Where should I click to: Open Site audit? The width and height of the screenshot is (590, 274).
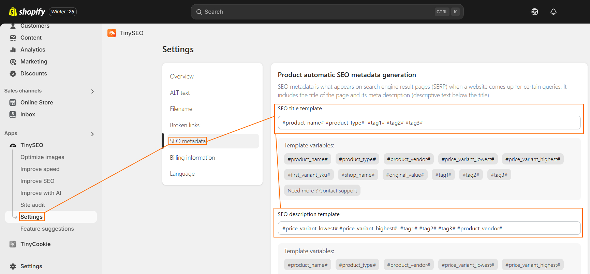click(33, 205)
